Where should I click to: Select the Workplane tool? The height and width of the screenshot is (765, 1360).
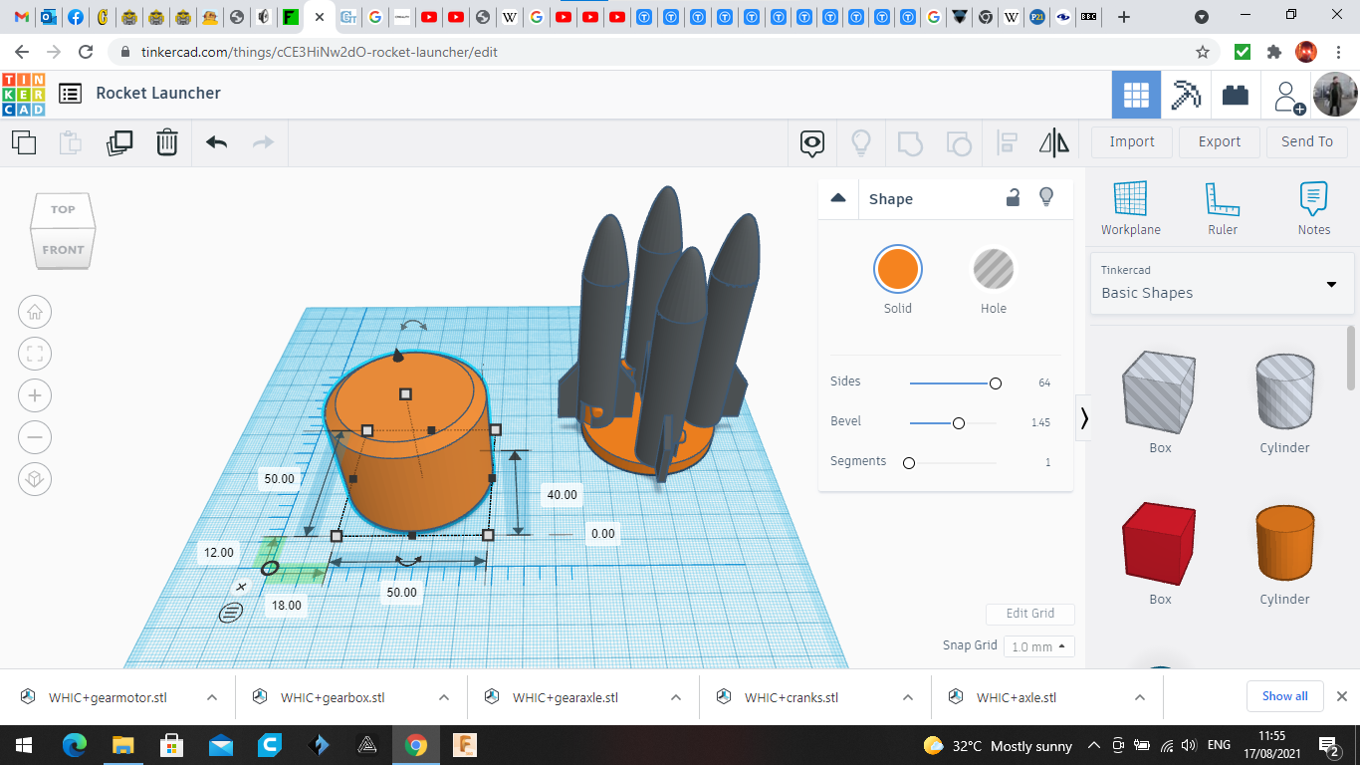click(x=1130, y=208)
